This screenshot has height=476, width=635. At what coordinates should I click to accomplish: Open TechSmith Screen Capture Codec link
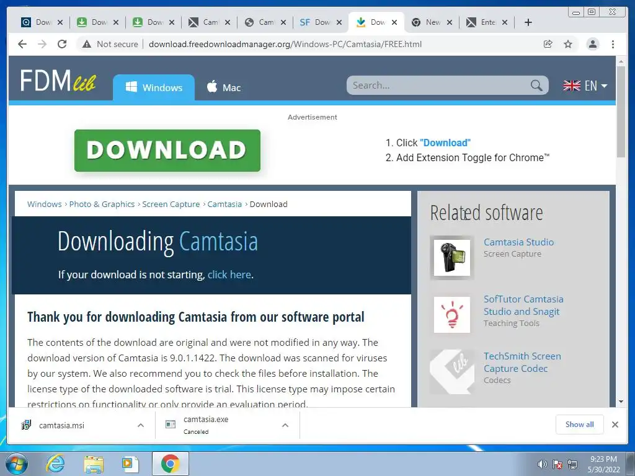(x=522, y=362)
